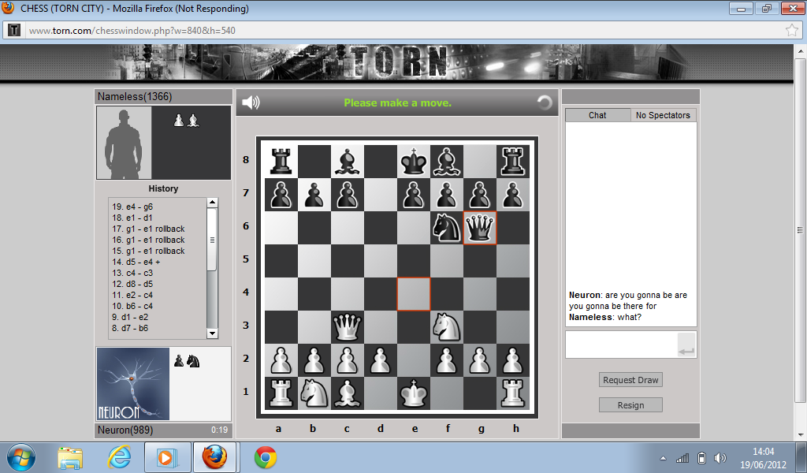Select the black knight on f6
This screenshot has height=473, width=807.
tap(447, 228)
